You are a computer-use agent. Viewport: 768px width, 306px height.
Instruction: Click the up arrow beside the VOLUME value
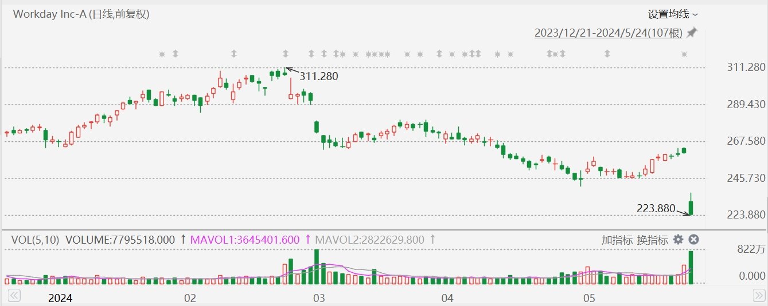point(183,240)
